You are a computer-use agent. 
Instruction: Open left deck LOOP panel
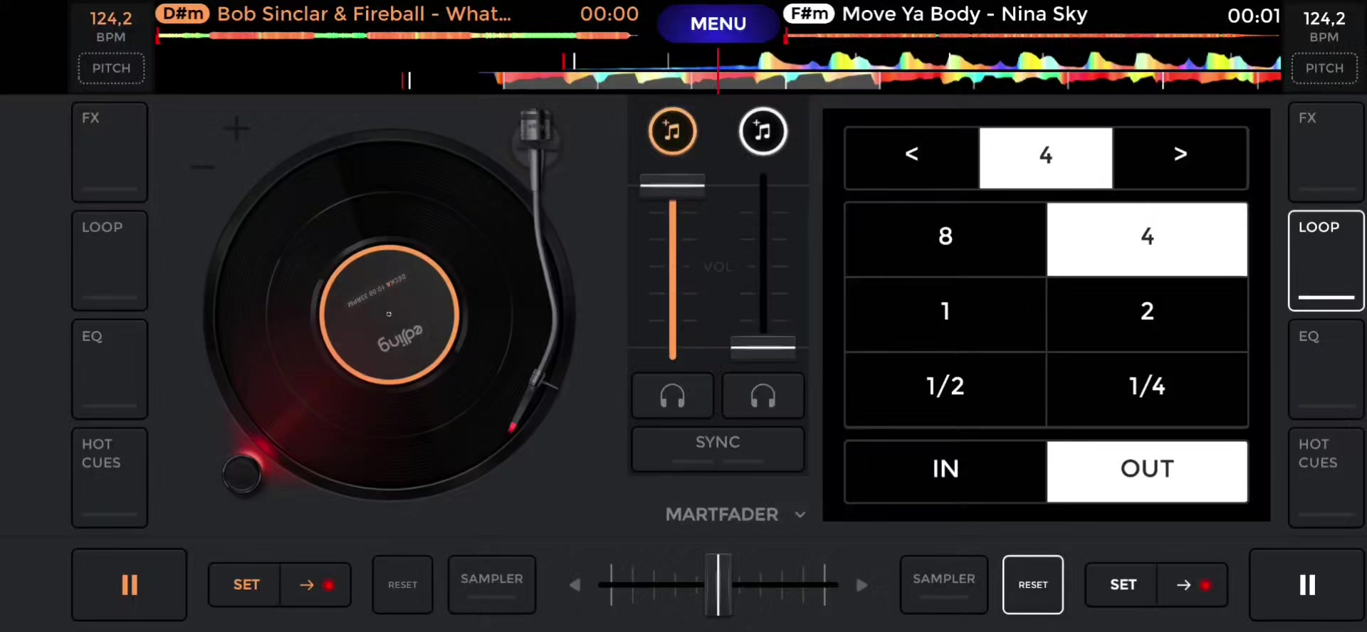click(110, 260)
